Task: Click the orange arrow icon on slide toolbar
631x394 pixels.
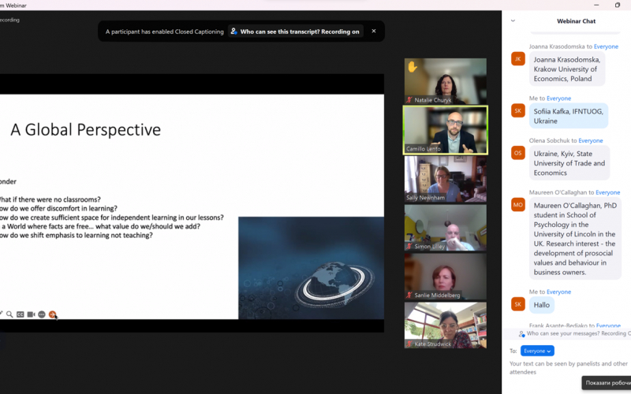Action: pyautogui.click(x=52, y=314)
